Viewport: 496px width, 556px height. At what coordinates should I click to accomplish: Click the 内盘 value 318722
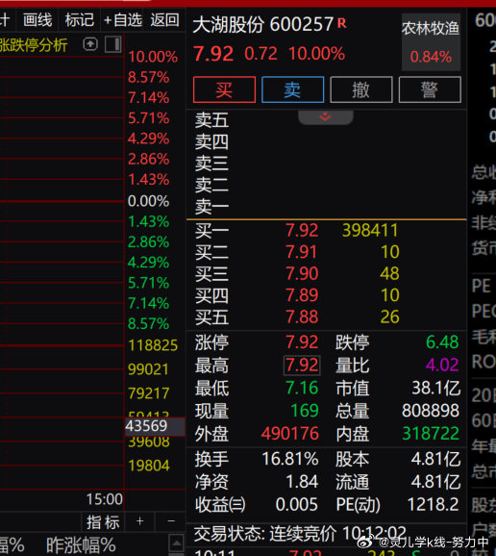[x=431, y=434]
